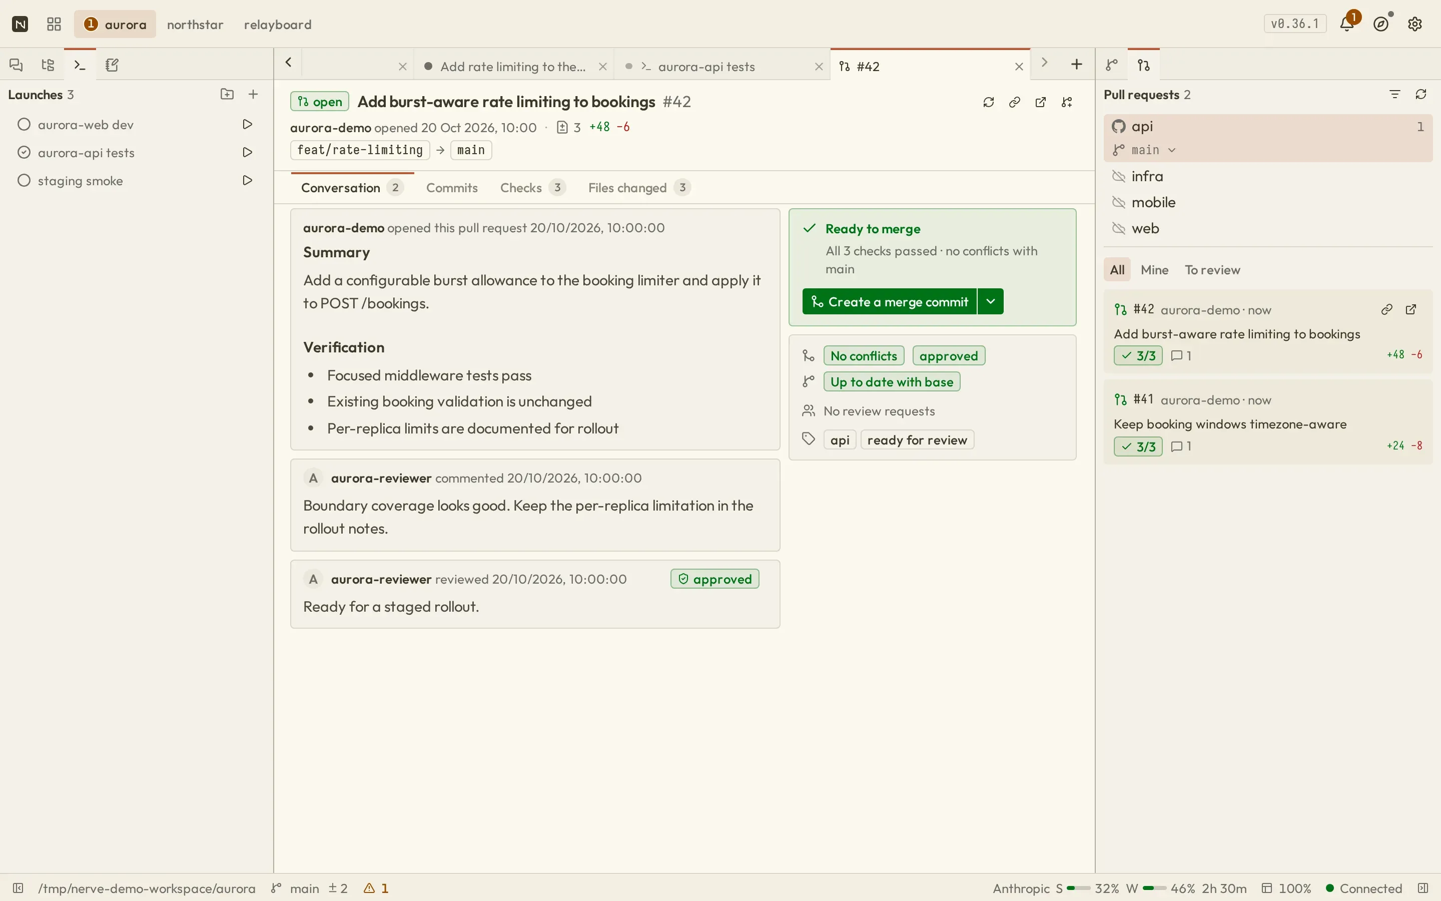Open PR #42 externally from header
Image resolution: width=1441 pixels, height=901 pixels.
(1041, 102)
